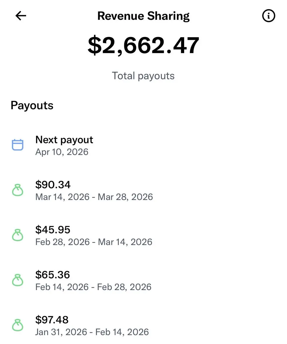The width and height of the screenshot is (287, 344).
Task: Select the Feb 28 - Mar 14 date range
Action: [x=94, y=242]
